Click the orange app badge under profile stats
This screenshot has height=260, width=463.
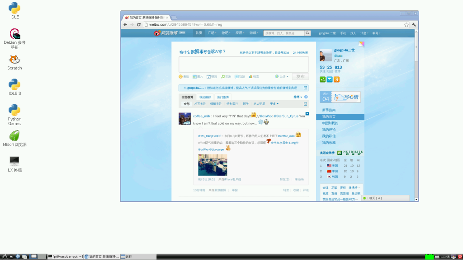tap(336, 79)
